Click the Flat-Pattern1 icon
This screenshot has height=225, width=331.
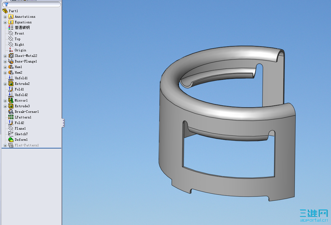(x=11, y=145)
